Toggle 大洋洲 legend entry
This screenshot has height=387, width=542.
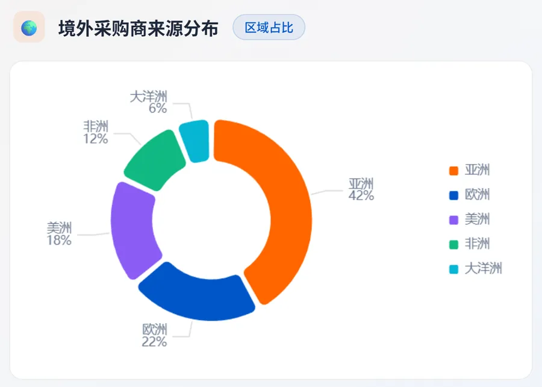pyautogui.click(x=483, y=269)
